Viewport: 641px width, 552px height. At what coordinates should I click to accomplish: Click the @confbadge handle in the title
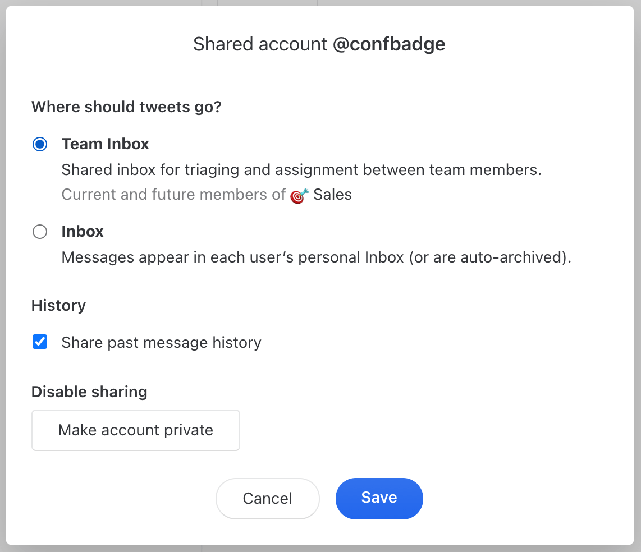[389, 44]
